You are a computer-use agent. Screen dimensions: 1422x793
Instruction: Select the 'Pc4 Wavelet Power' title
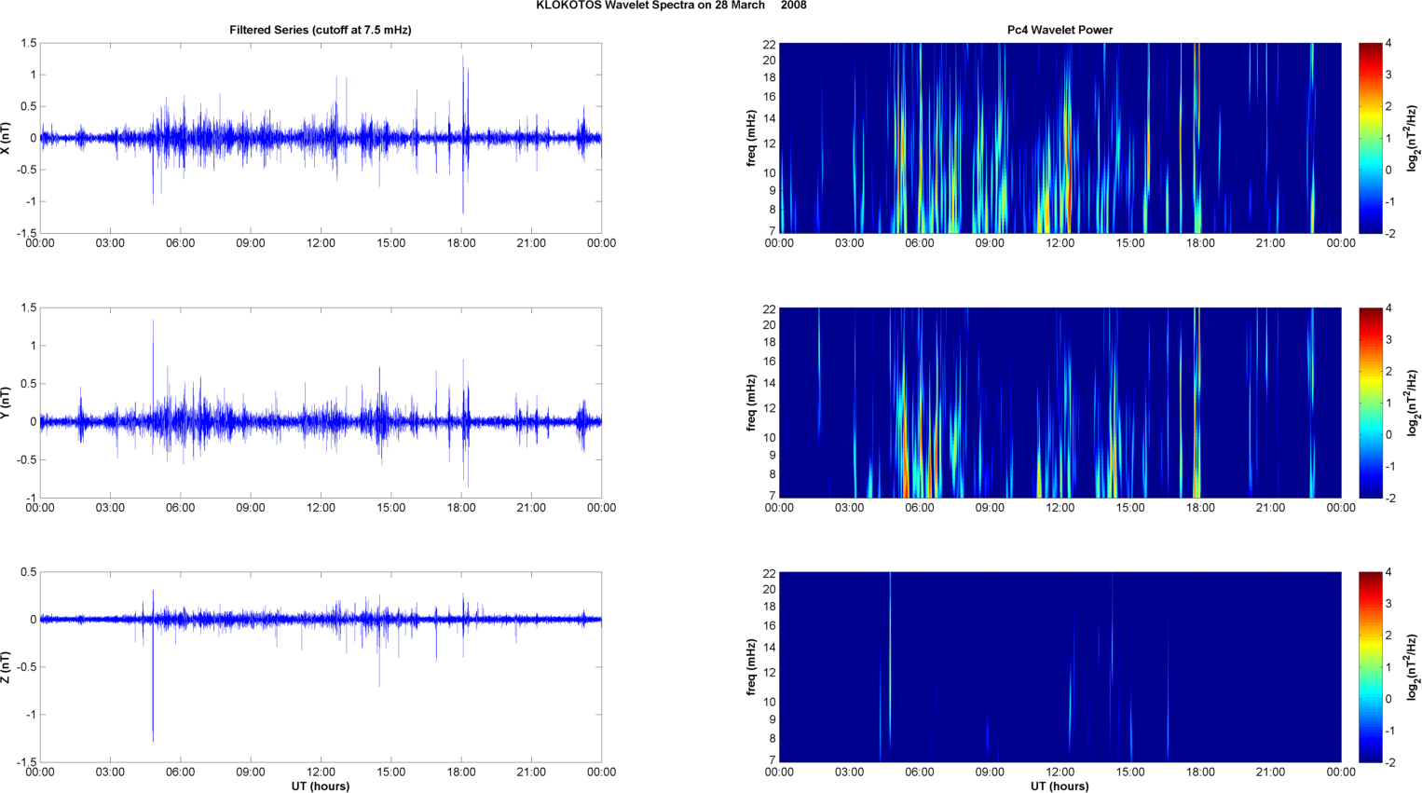click(x=1060, y=30)
